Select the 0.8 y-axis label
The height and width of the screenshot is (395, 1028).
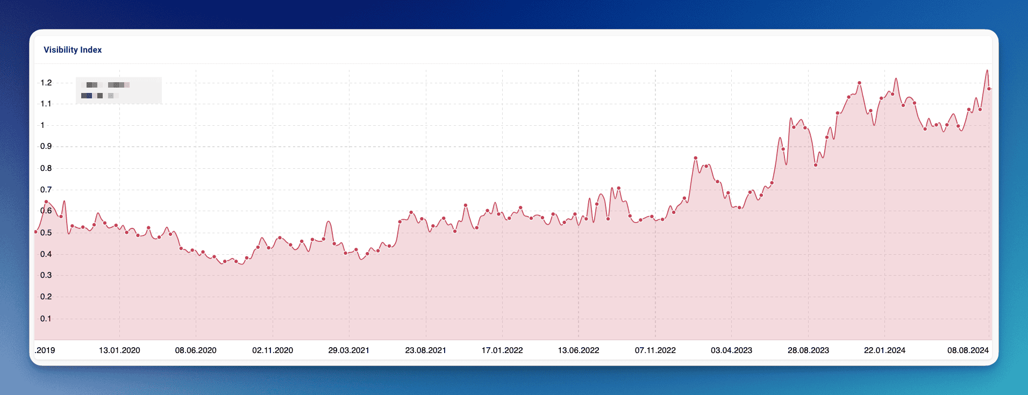(x=46, y=168)
